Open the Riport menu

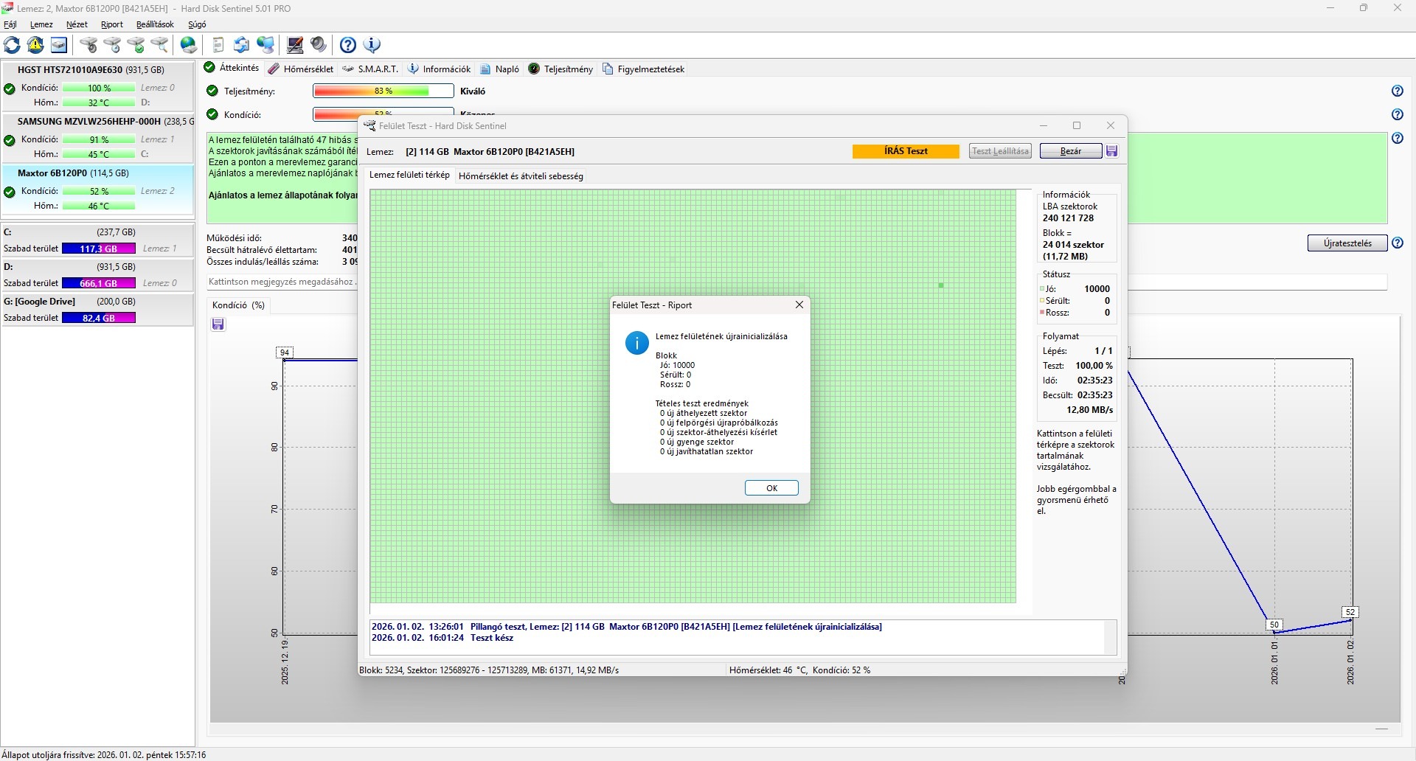pos(112,24)
